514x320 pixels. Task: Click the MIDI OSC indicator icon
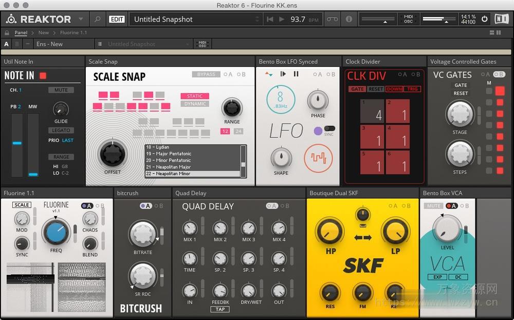click(409, 19)
